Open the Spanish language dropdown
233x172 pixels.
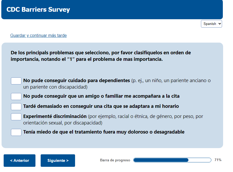coord(211,24)
